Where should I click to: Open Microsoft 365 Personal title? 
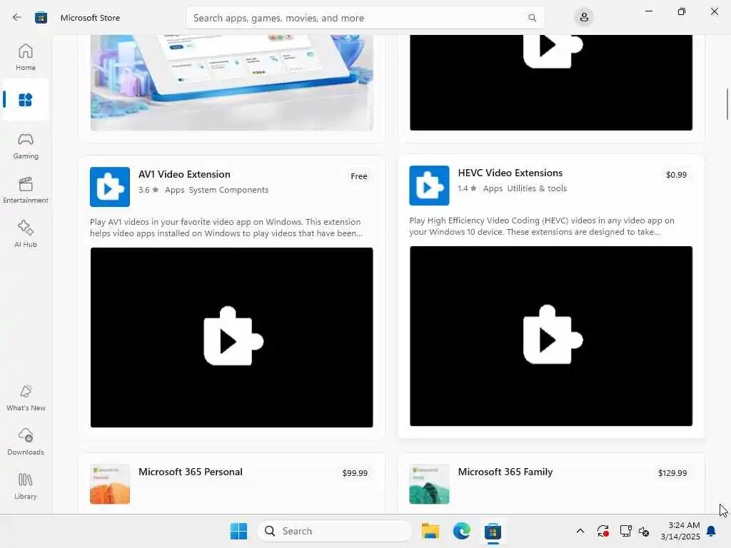[190, 472]
